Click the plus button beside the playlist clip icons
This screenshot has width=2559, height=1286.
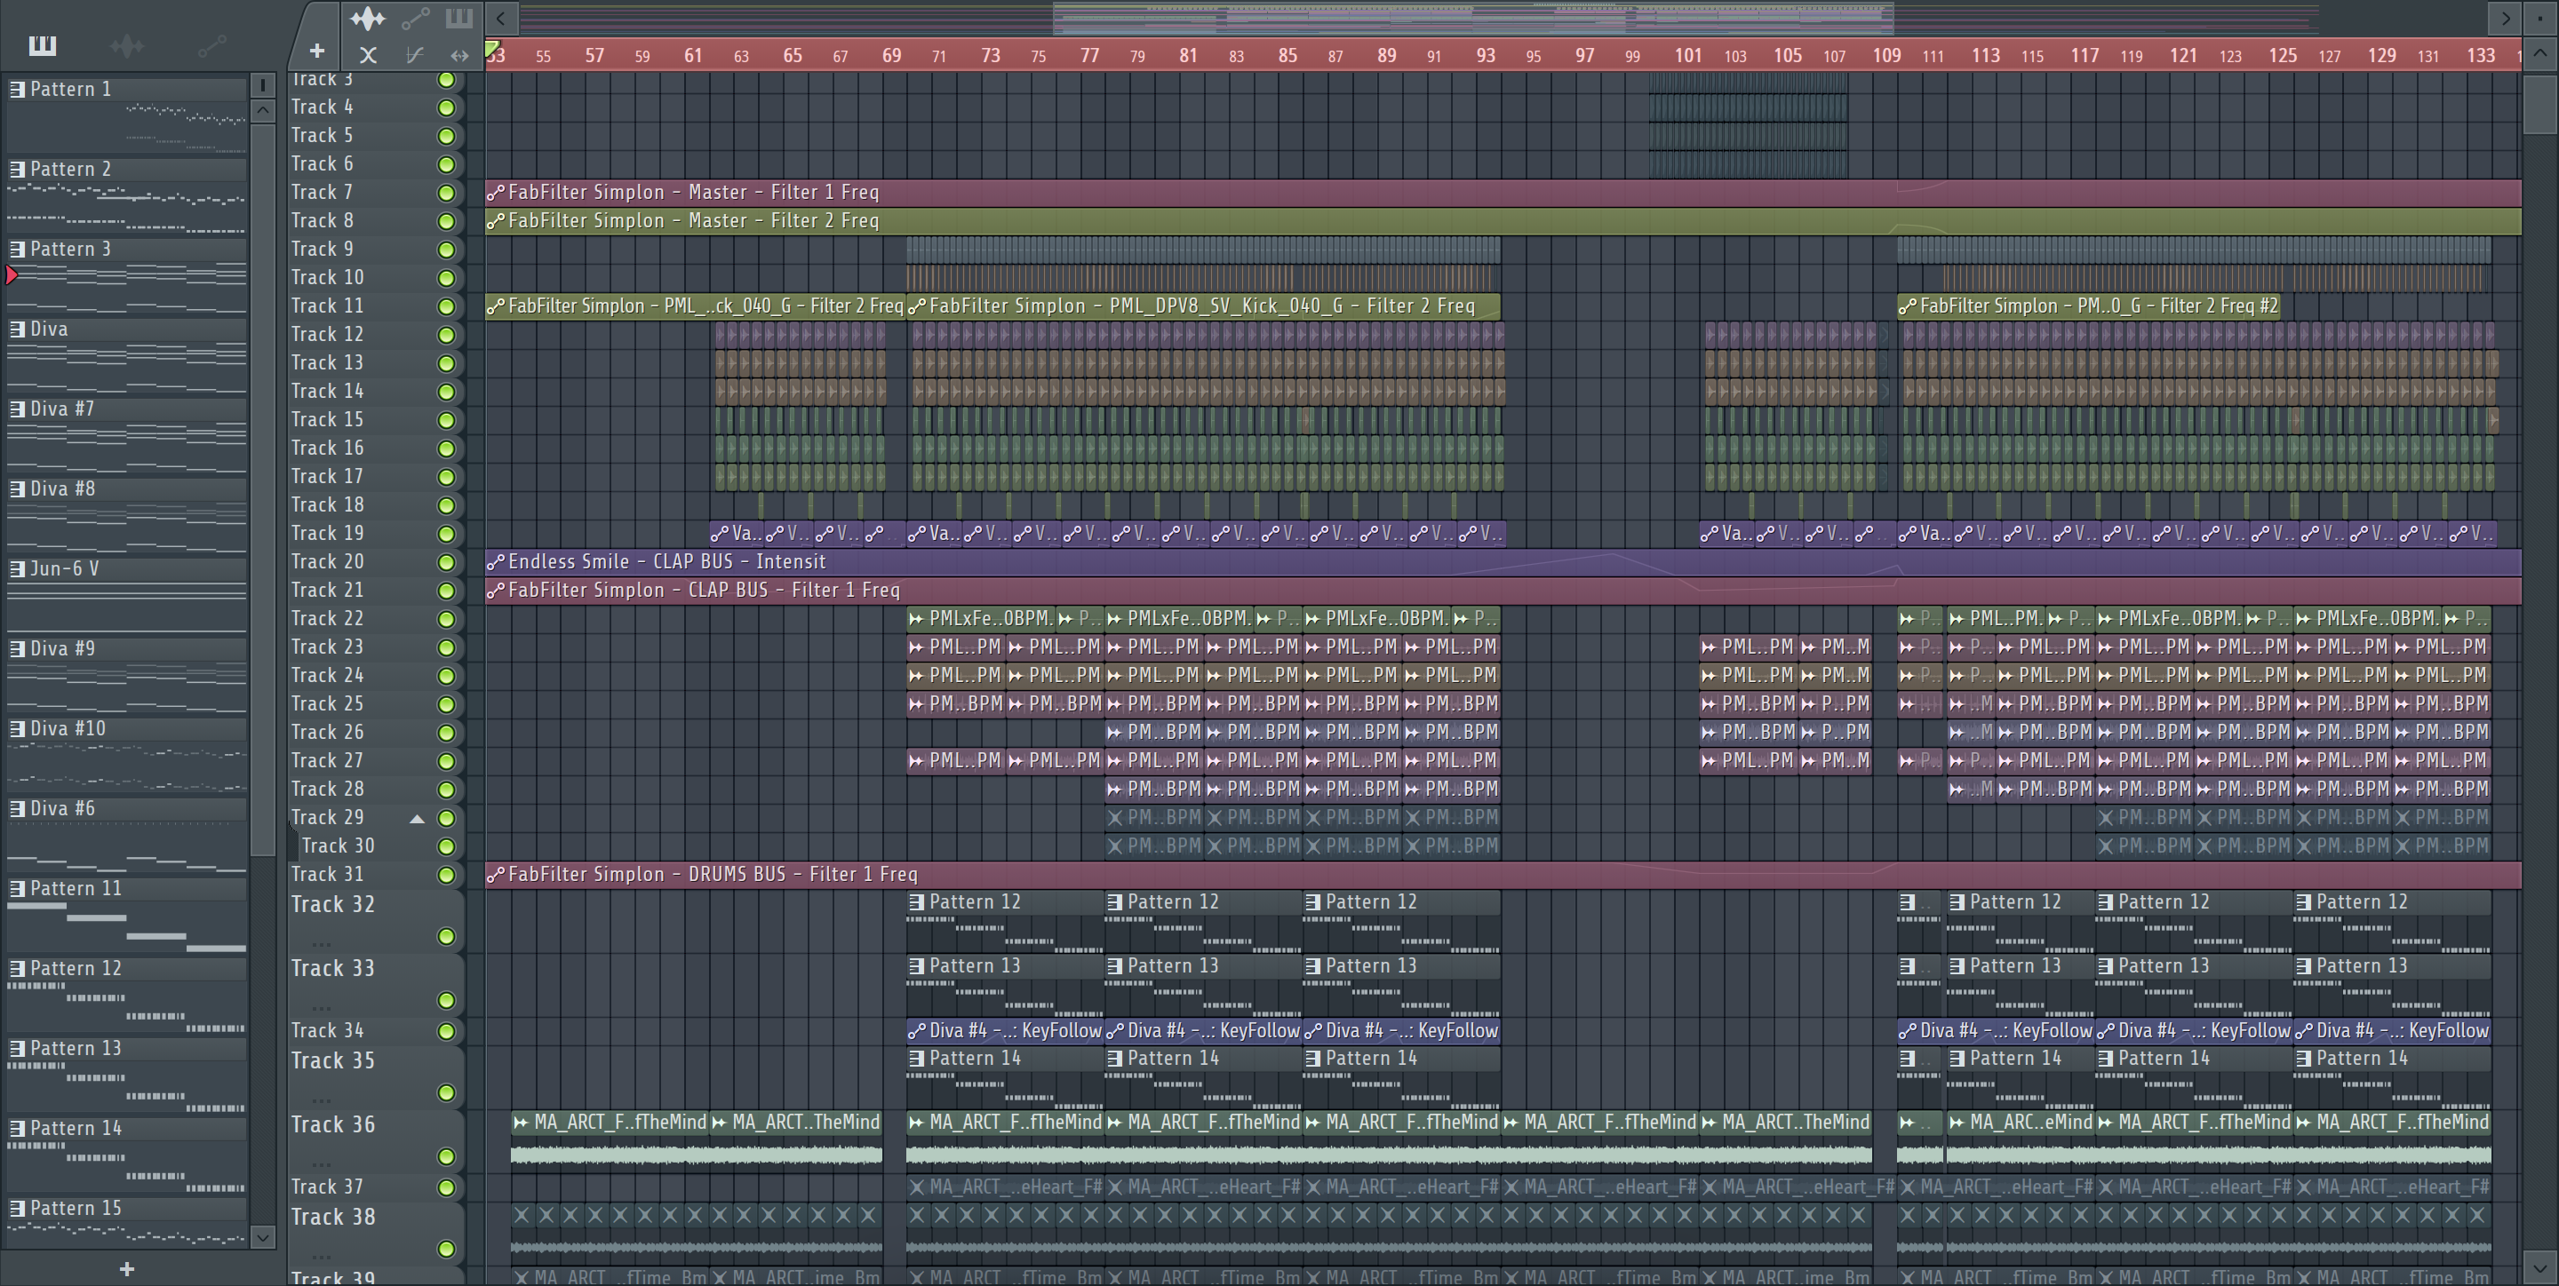[x=317, y=51]
